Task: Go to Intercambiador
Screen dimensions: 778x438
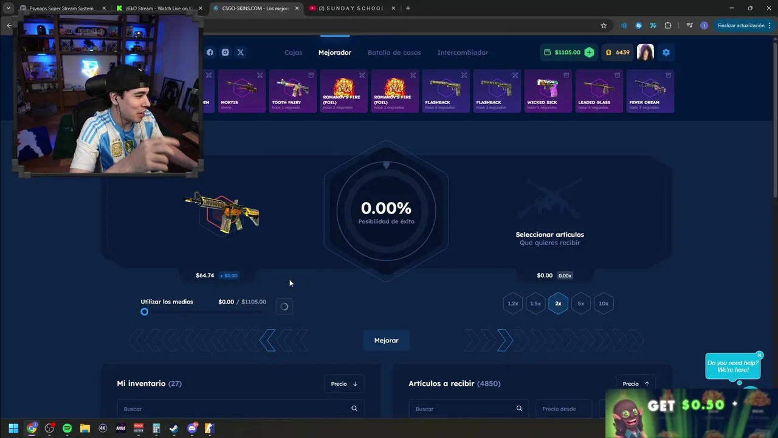Action: (463, 52)
